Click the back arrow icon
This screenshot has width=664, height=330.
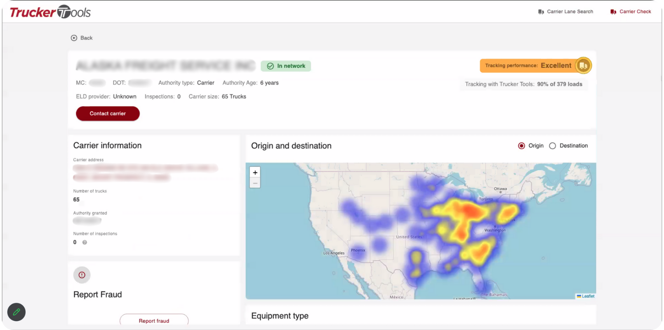pos(74,38)
